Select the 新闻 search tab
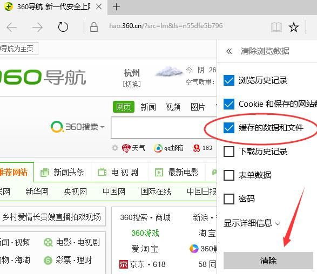 point(148,107)
